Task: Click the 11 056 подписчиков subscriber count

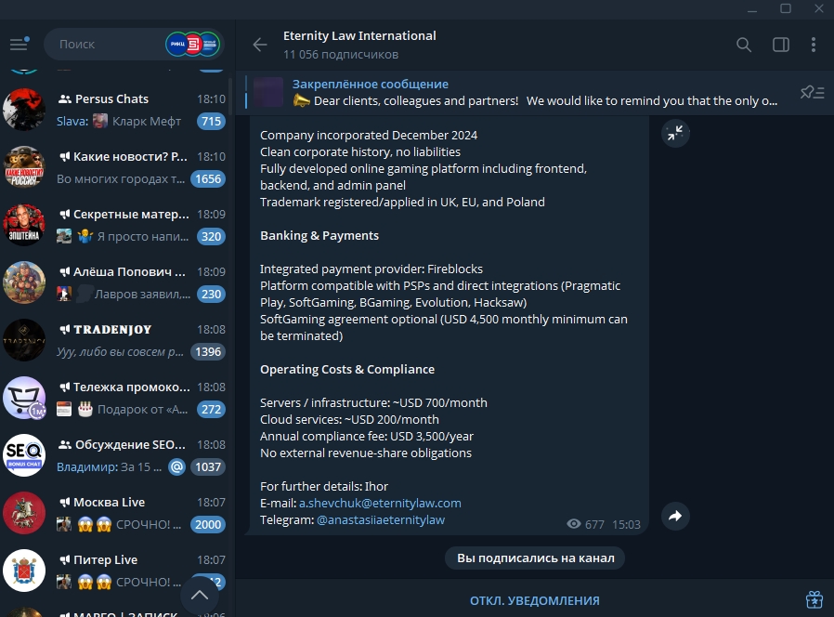Action: coord(341,54)
